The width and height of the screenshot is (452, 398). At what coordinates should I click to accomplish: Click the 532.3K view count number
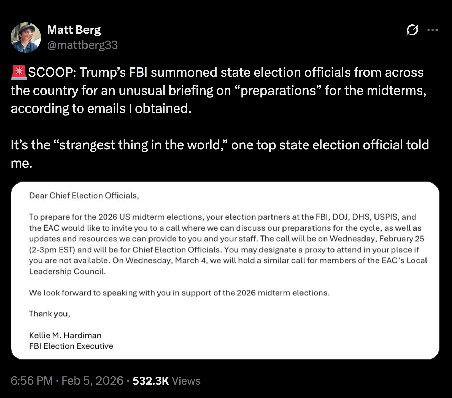(151, 380)
